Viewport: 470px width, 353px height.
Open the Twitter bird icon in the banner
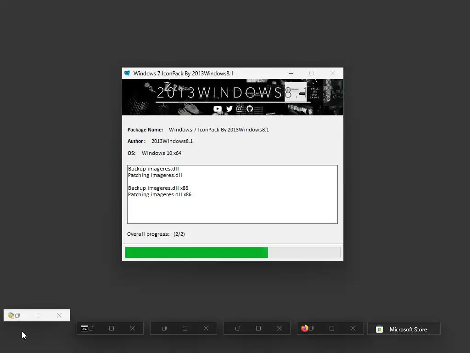pos(229,108)
